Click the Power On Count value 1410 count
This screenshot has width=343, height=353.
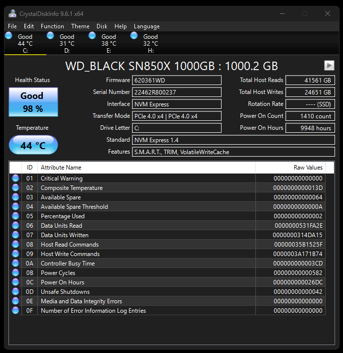(310, 116)
